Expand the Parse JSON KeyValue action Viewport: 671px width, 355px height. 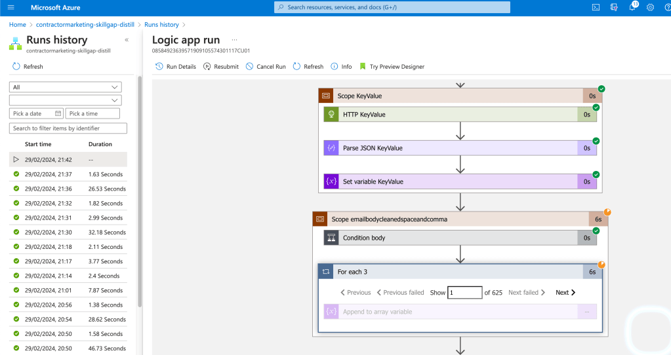pos(460,148)
